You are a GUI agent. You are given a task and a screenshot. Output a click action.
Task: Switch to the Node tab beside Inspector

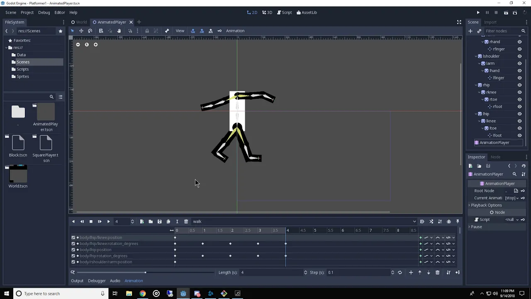pyautogui.click(x=495, y=157)
